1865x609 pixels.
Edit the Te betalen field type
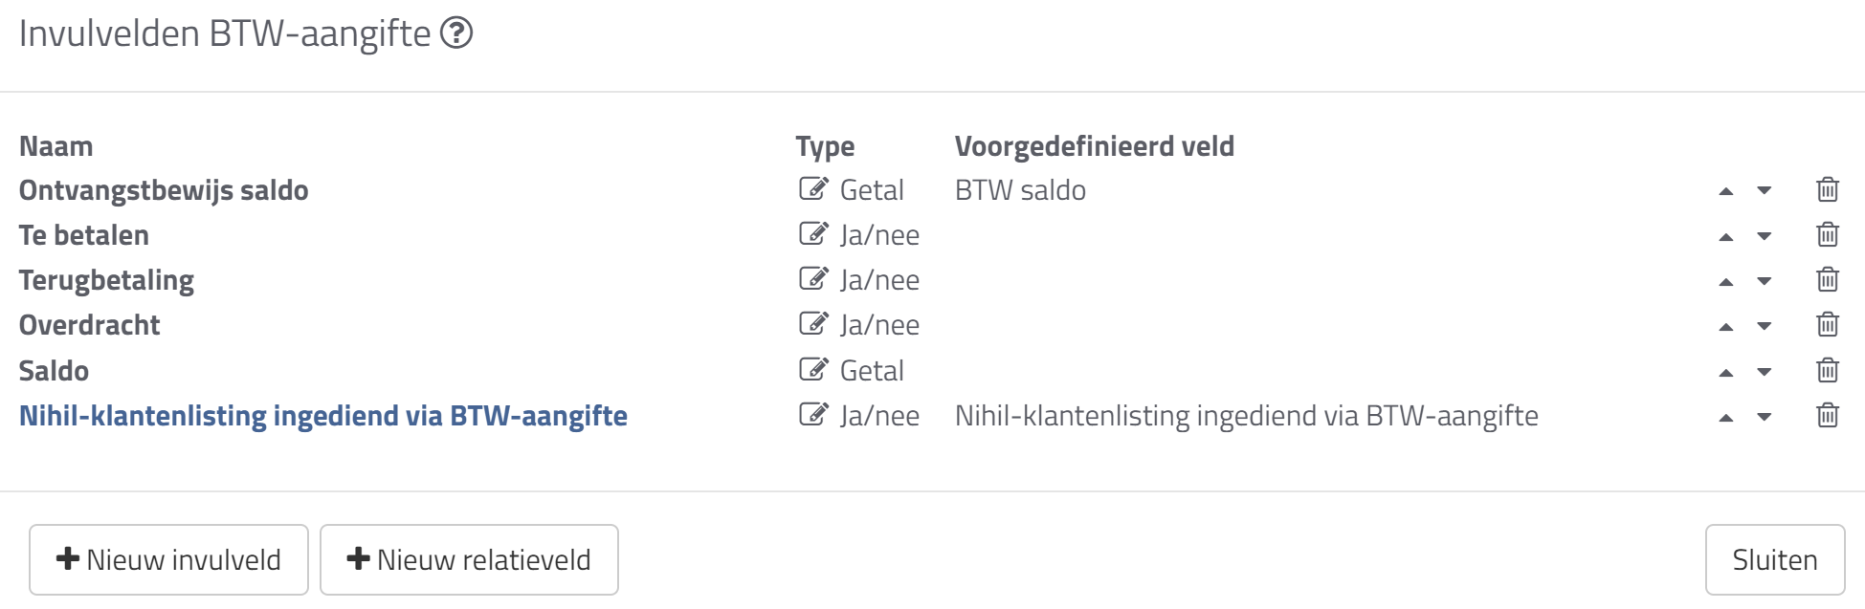813,233
